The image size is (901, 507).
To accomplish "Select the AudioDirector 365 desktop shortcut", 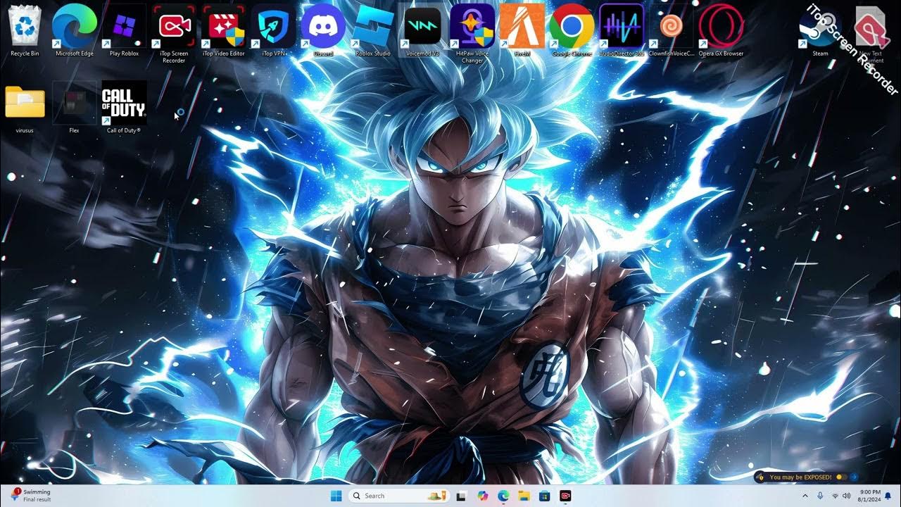I will 622,30.
